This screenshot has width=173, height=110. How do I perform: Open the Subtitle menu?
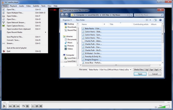tap(36, 6)
